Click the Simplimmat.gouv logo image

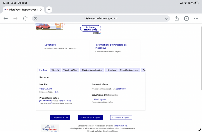[50, 128]
